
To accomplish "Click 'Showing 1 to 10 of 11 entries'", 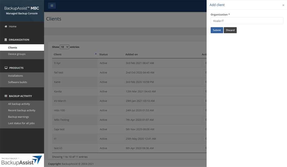I will coord(70,157).
